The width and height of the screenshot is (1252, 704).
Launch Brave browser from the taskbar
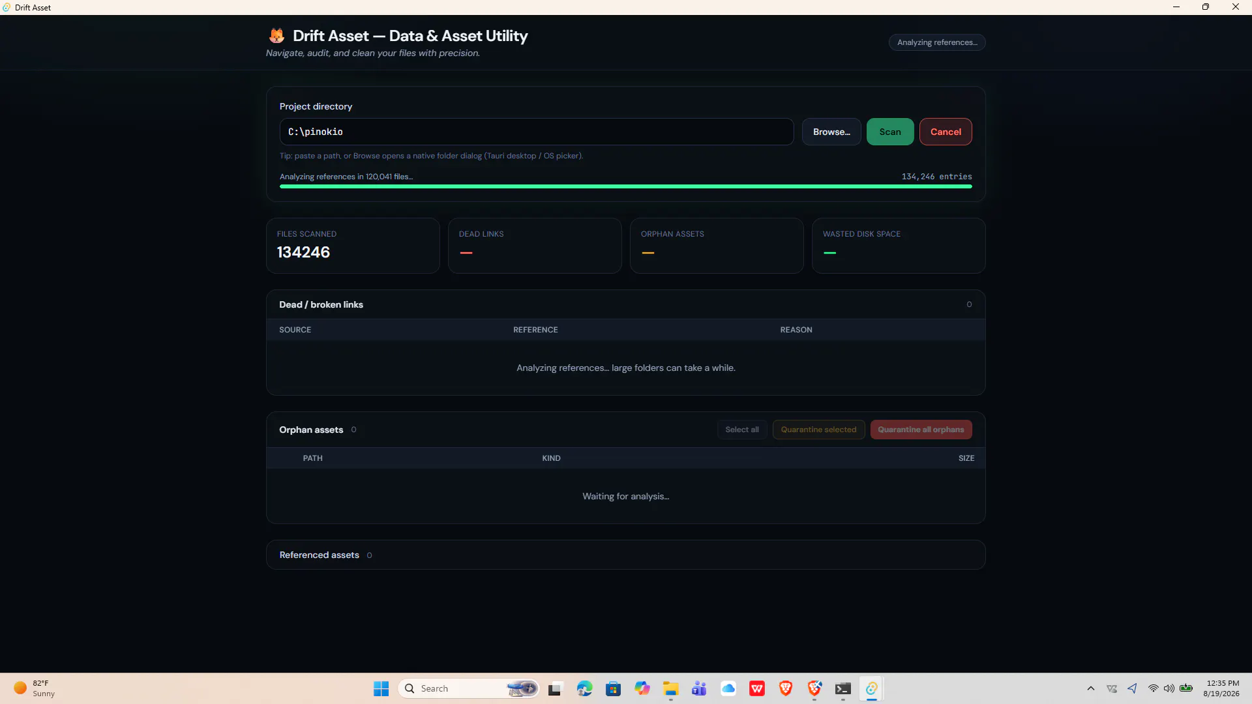click(x=786, y=688)
